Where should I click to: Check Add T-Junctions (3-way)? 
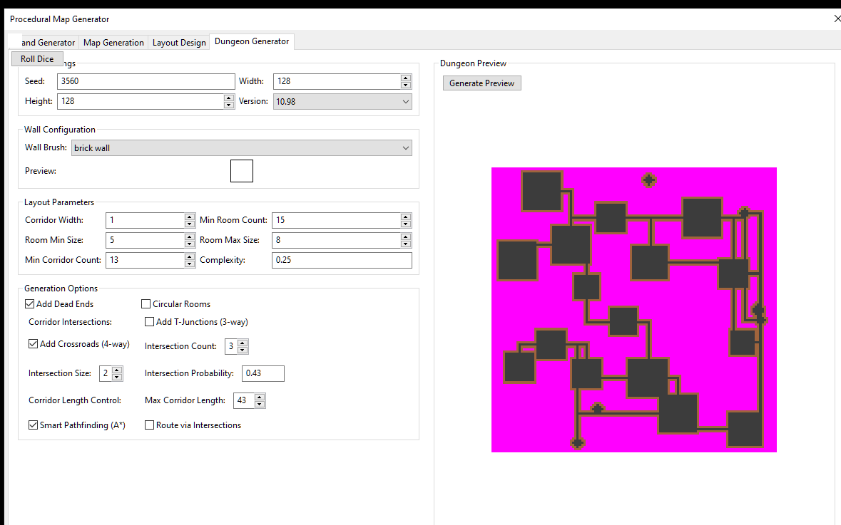[x=150, y=322]
